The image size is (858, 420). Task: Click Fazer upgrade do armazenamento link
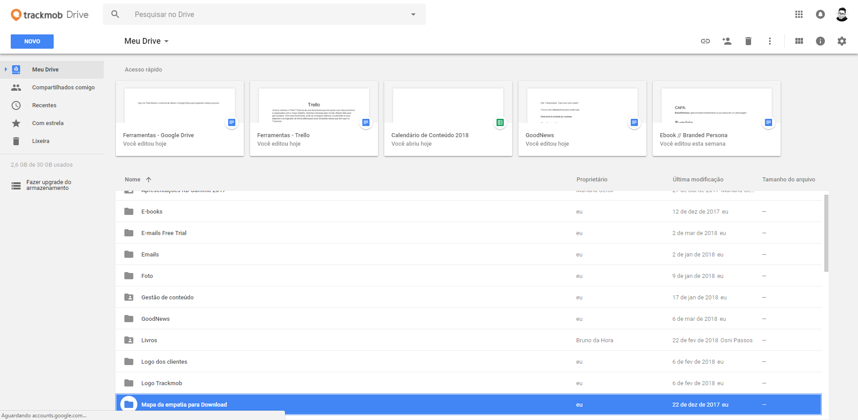coord(48,185)
